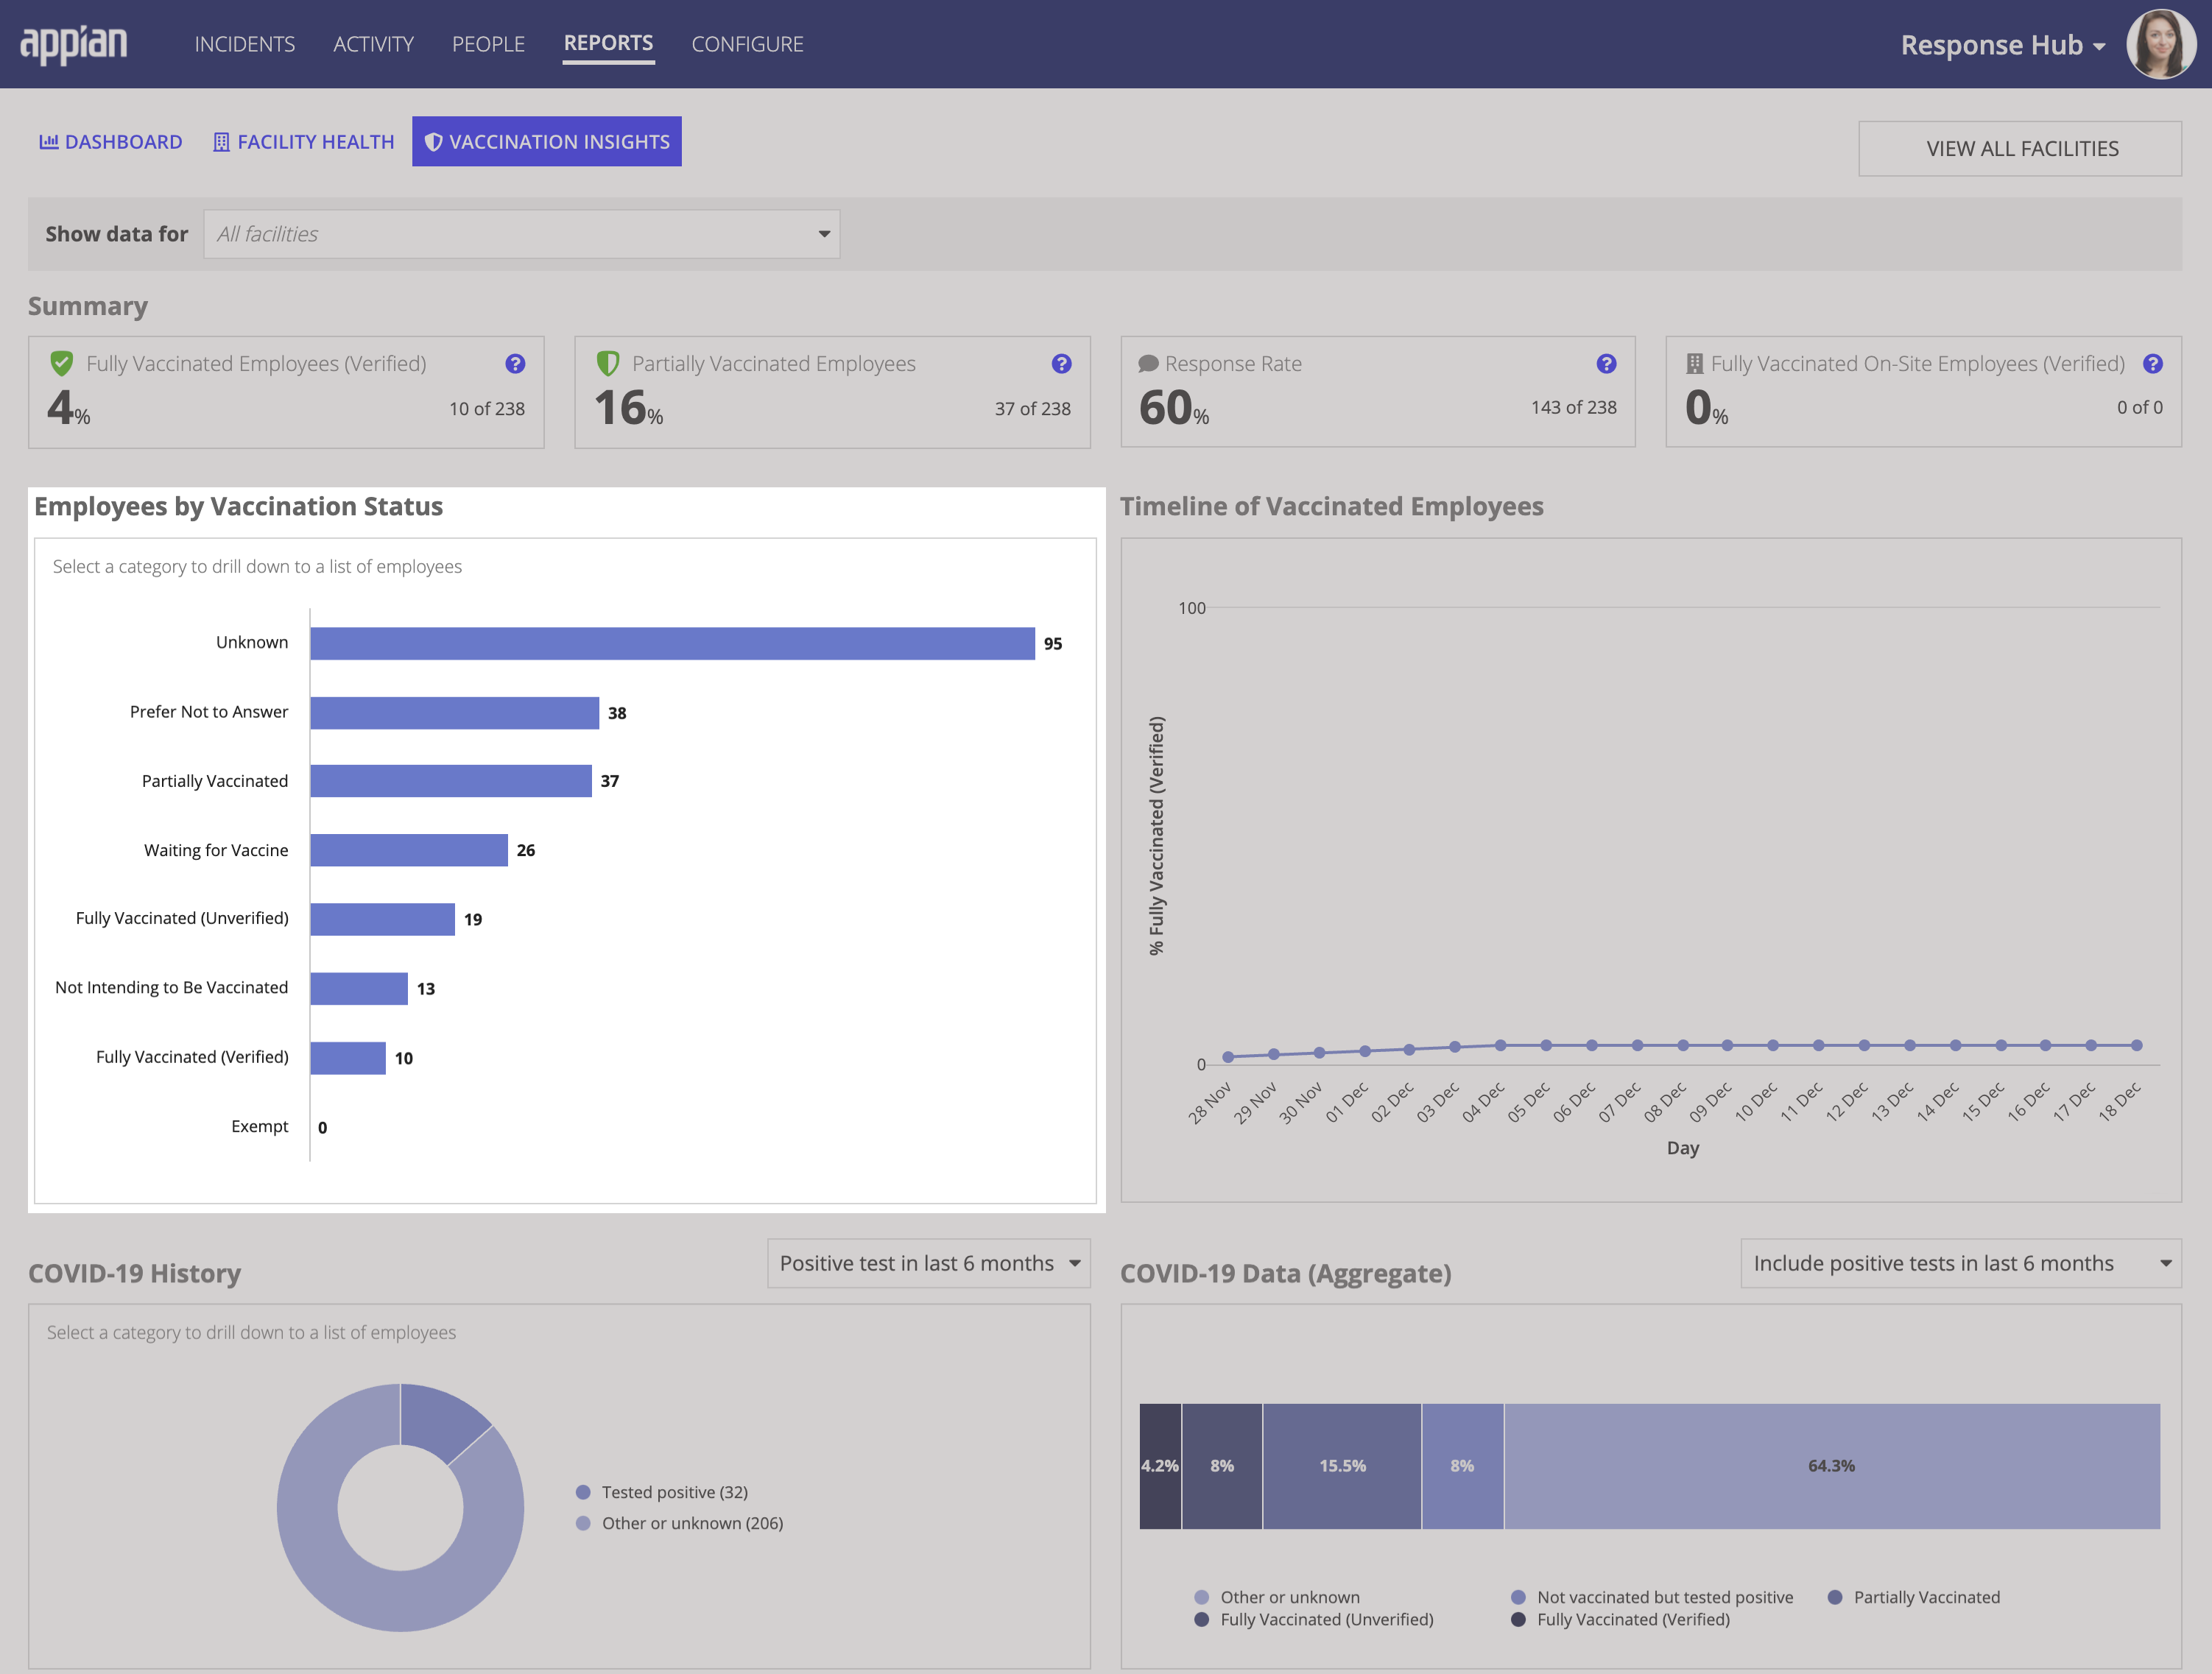Click the Exempt category label
The height and width of the screenshot is (1674, 2212).
[259, 1126]
